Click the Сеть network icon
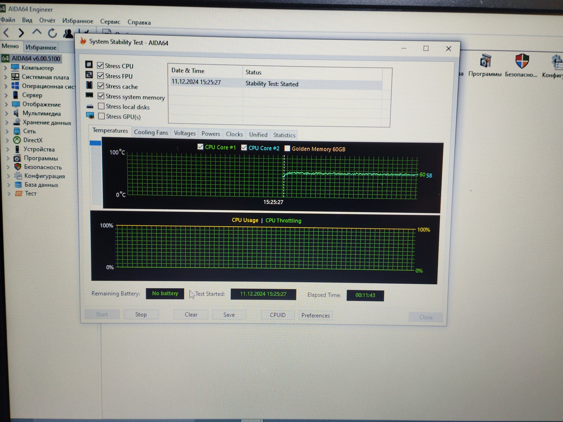Screen dimensions: 563x422 [17, 131]
